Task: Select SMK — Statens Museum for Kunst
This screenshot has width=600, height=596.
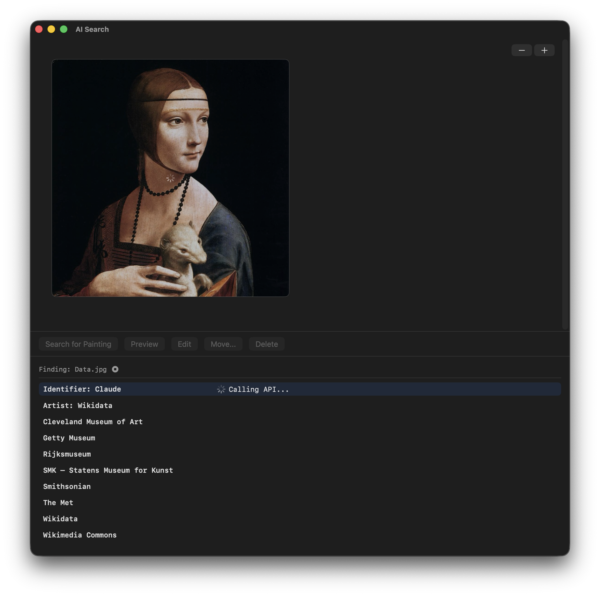Action: click(300, 470)
